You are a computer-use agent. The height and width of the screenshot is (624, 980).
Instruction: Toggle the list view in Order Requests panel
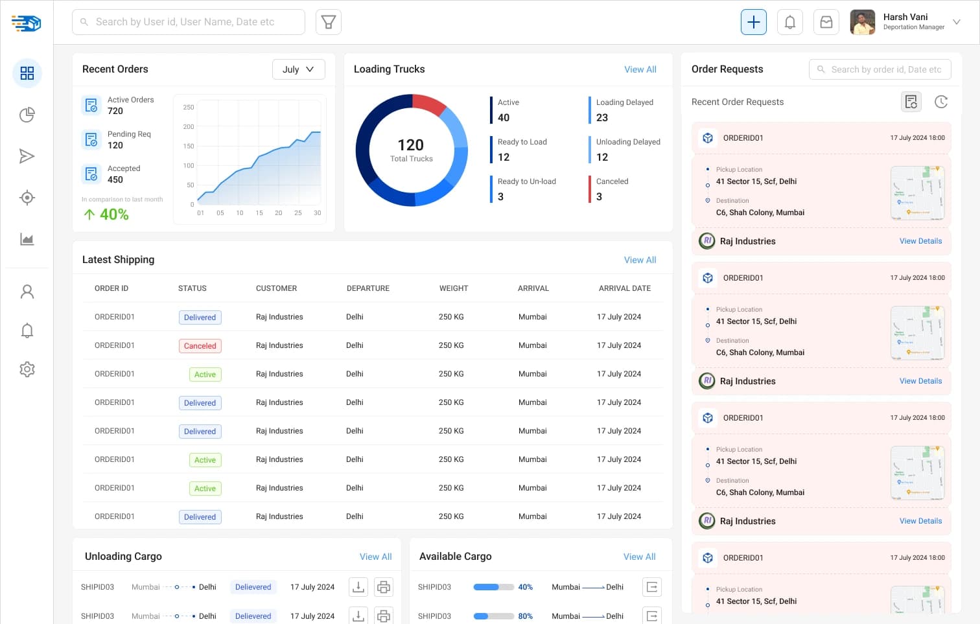point(911,102)
